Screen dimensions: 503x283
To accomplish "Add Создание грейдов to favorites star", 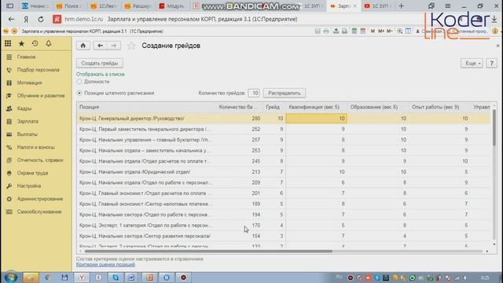I will [131, 46].
